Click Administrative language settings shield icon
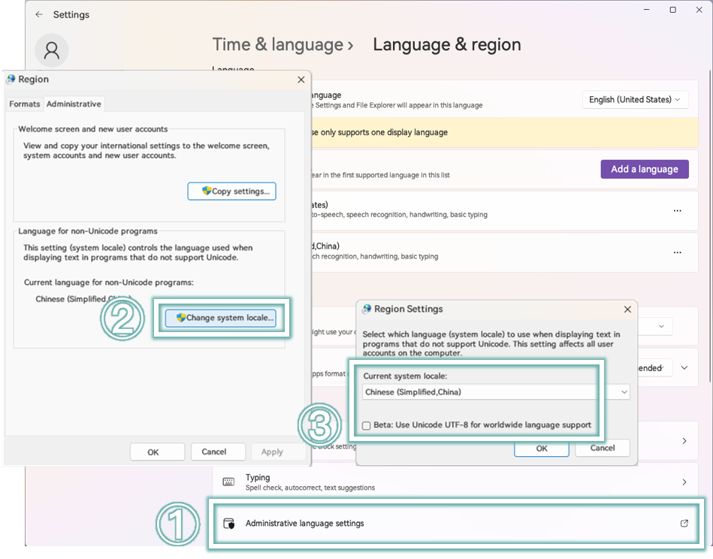Viewport: 713px width, 559px height. point(228,524)
